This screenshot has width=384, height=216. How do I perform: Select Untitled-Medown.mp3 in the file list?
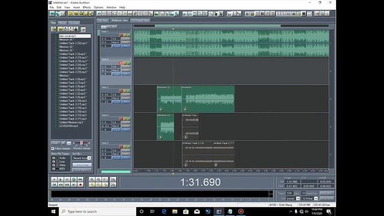click(x=71, y=122)
